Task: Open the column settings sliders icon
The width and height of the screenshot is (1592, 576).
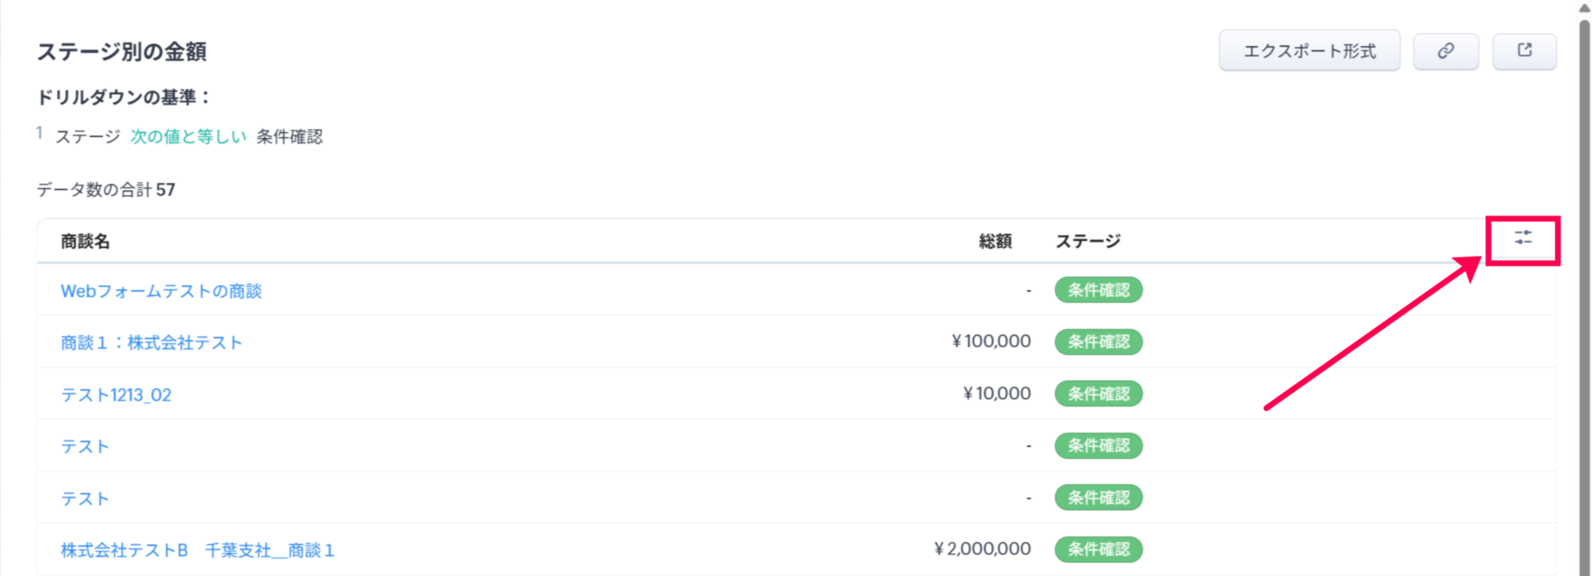Action: 1522,238
